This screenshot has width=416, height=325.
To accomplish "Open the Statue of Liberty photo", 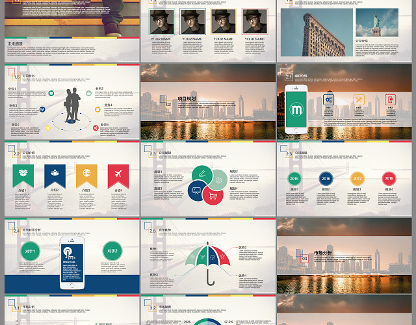I will click(x=377, y=23).
